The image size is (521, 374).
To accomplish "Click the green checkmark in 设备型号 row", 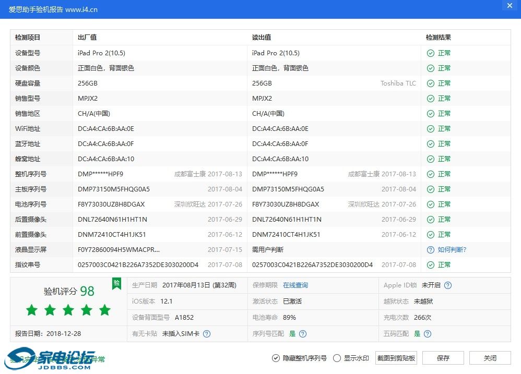I will point(431,53).
